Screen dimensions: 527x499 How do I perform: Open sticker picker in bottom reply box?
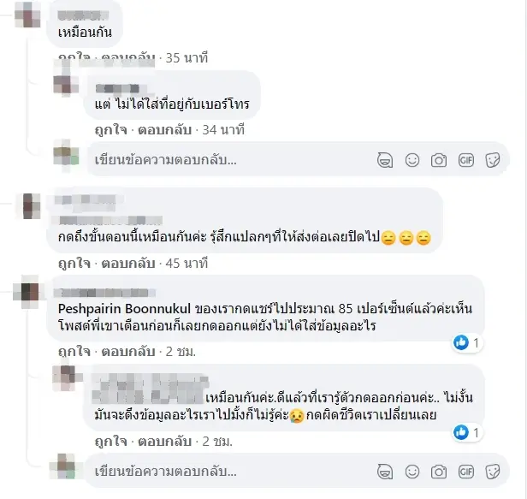coord(493,472)
